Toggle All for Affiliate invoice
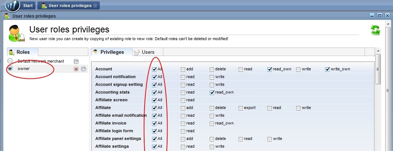Screen dimensions: 393x151 155,123
